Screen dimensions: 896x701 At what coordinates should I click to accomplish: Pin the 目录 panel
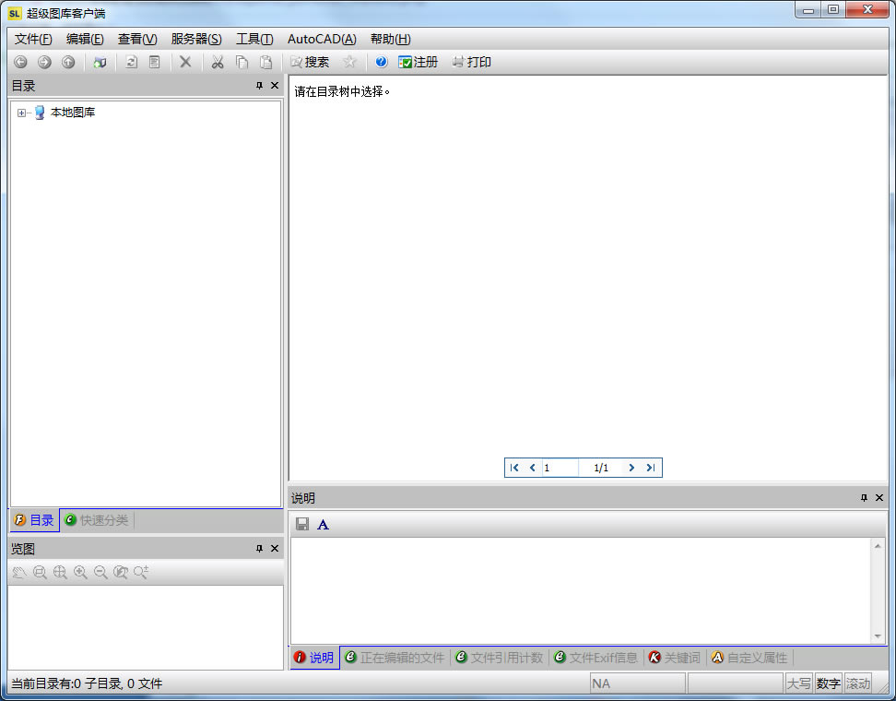pyautogui.click(x=259, y=85)
